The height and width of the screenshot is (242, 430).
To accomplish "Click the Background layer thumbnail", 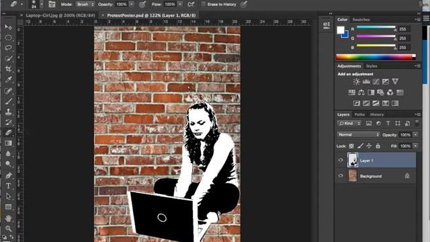I will pos(353,175).
